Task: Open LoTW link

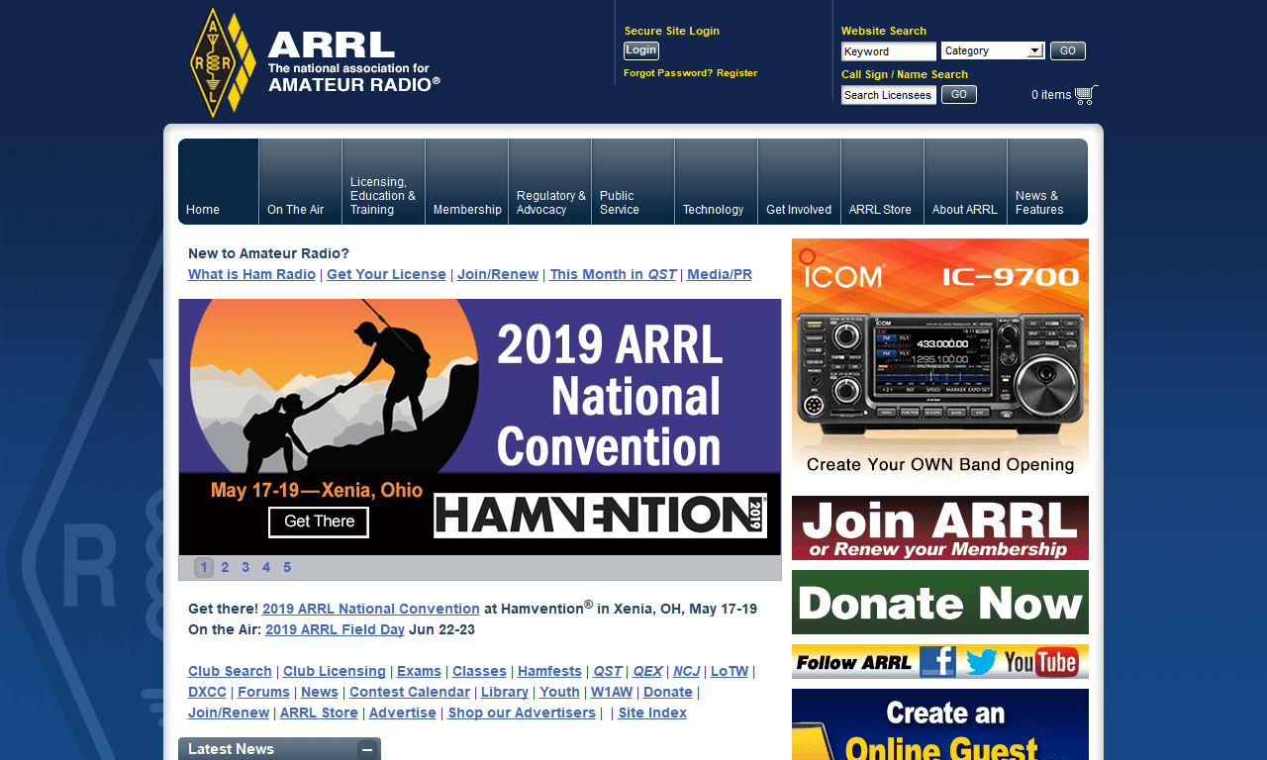Action: [730, 671]
